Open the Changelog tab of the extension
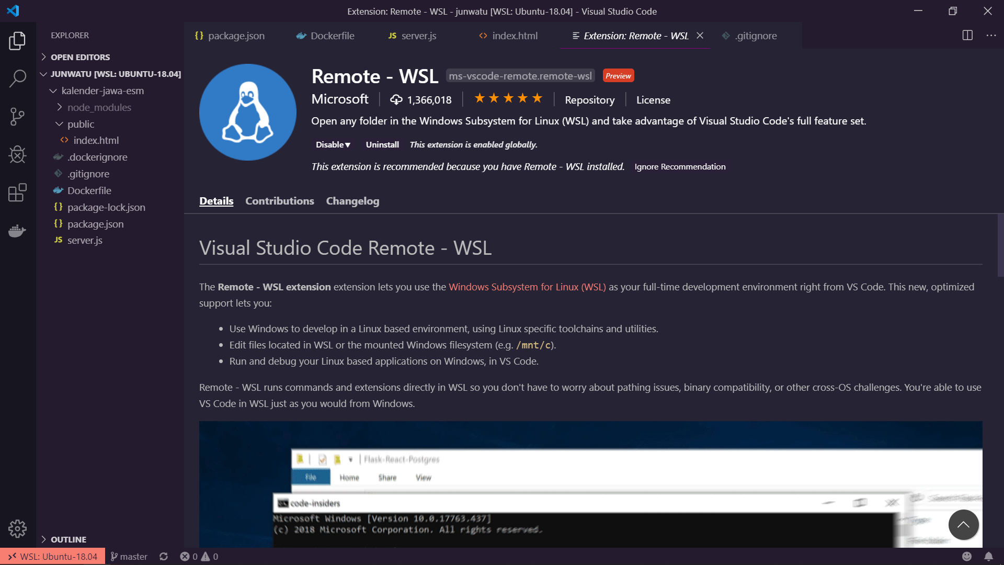This screenshot has height=565, width=1004. (352, 201)
